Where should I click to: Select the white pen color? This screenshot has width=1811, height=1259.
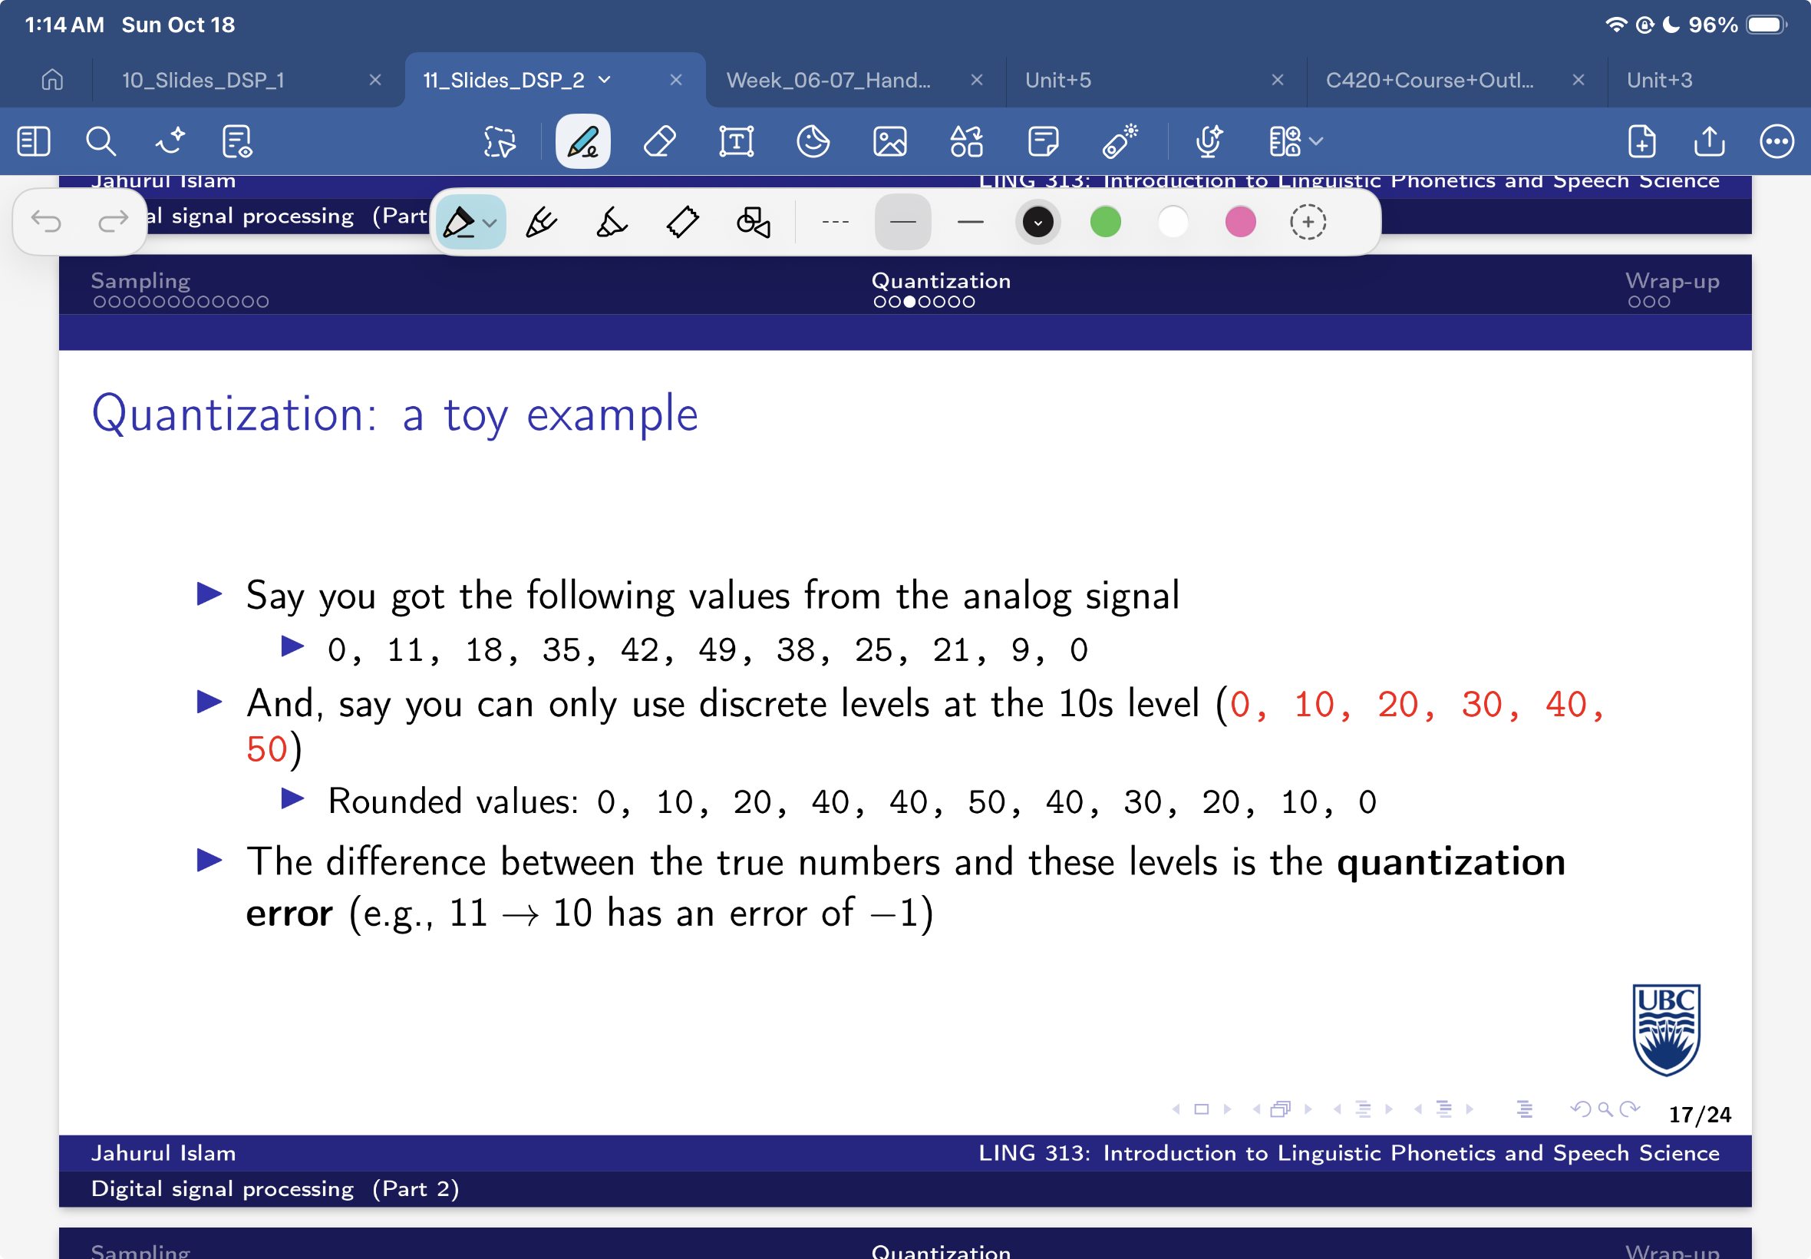click(x=1173, y=223)
